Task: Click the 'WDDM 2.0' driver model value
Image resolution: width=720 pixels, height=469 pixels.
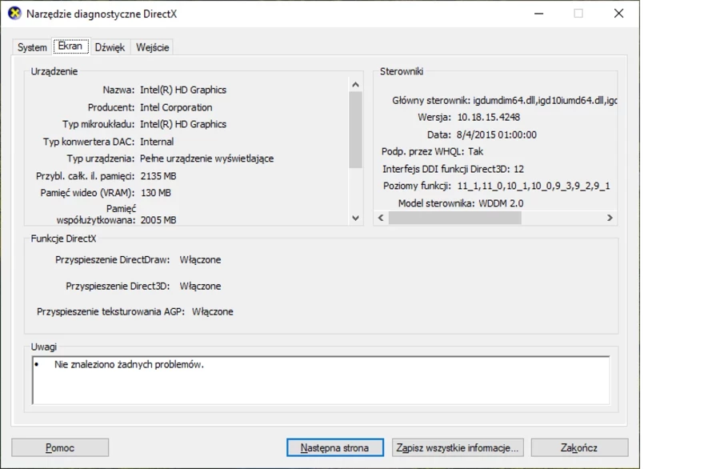Action: coord(501,203)
